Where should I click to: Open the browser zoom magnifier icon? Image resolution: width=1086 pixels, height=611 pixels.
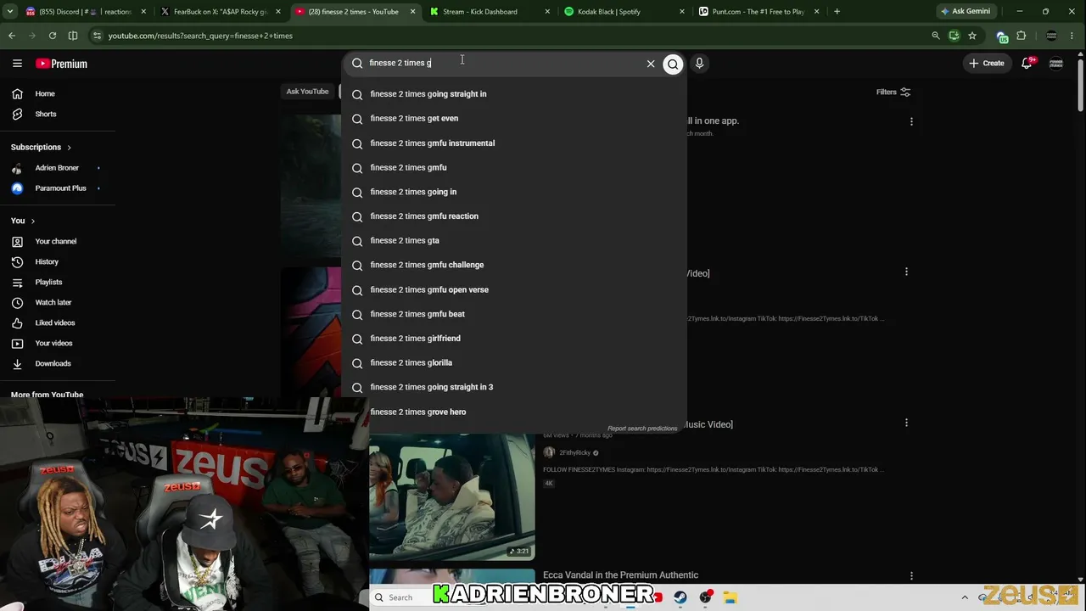coord(936,36)
